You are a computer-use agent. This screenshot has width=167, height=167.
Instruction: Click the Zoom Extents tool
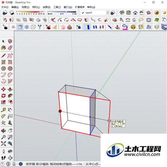[x=3, y=144]
